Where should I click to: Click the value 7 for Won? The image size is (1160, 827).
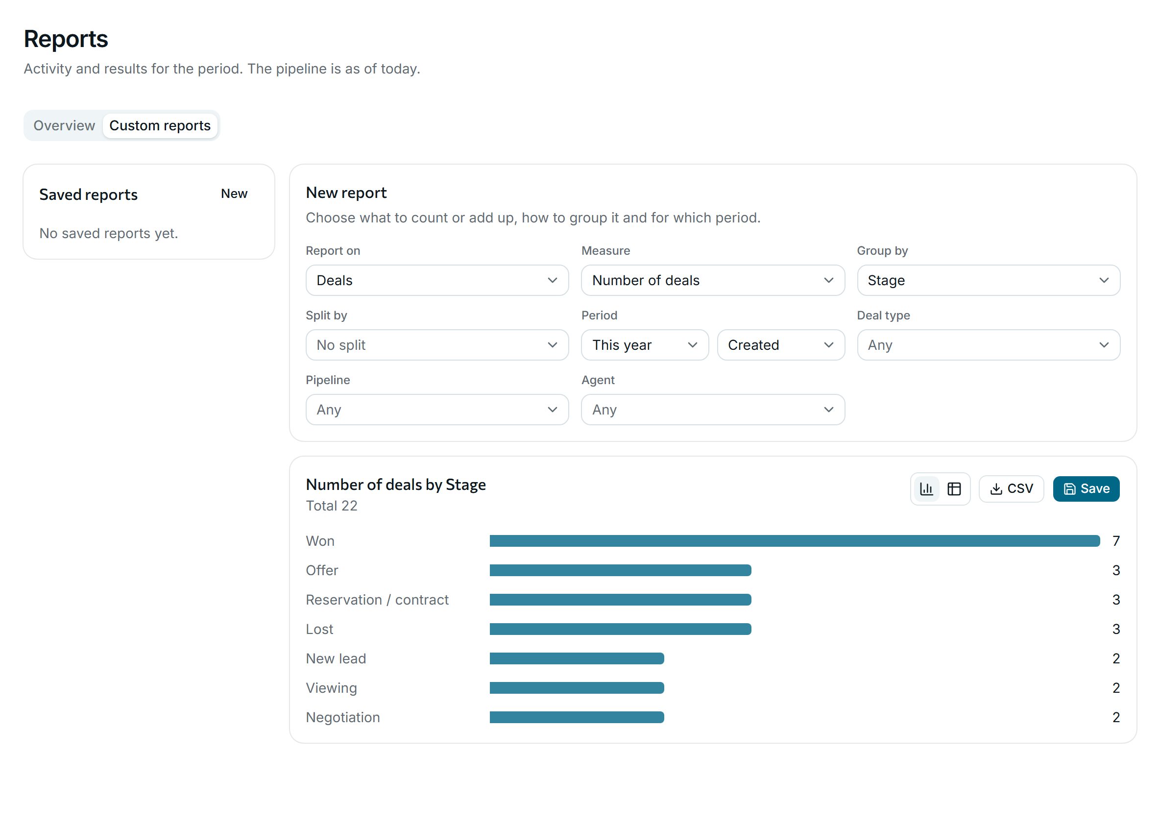(x=1116, y=541)
